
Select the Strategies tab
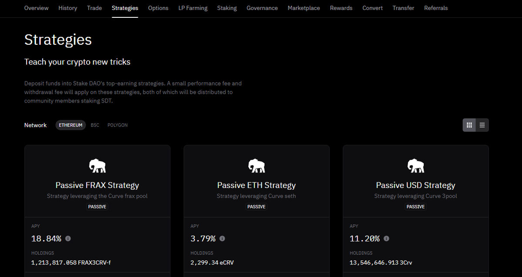(125, 8)
